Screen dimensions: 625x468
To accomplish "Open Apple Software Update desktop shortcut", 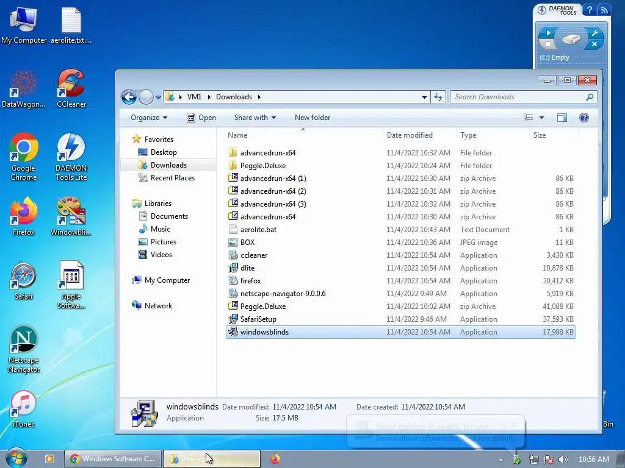I will pos(71,285).
